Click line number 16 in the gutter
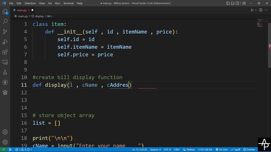The image size is (271, 152). tap(24, 123)
